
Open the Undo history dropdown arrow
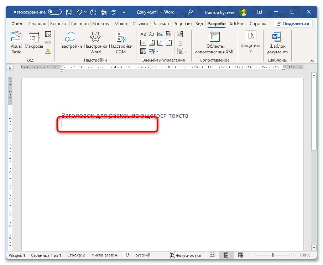[85, 12]
